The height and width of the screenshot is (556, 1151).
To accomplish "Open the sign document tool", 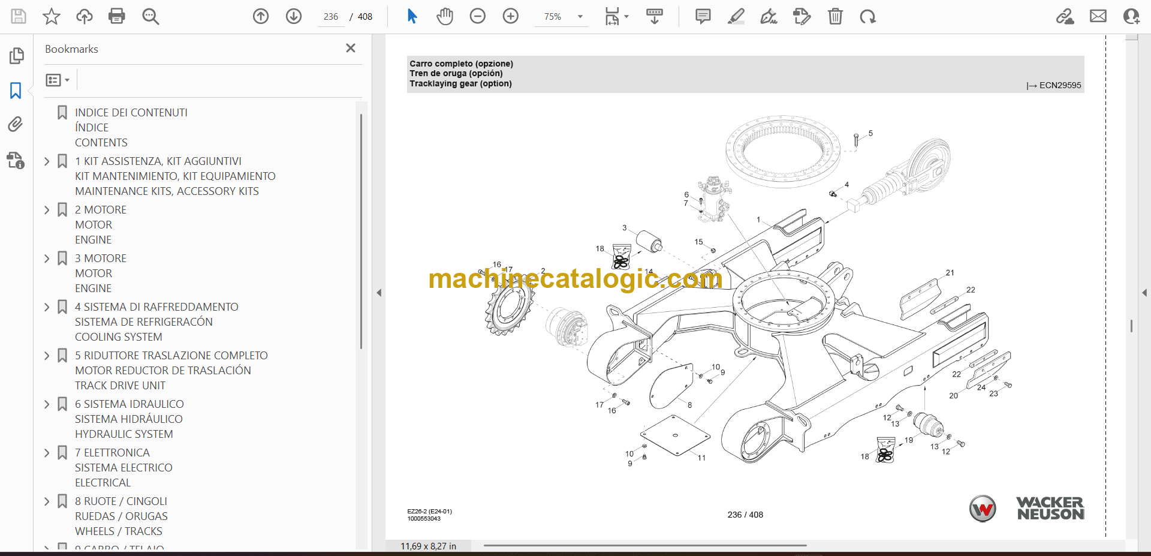I will click(769, 16).
